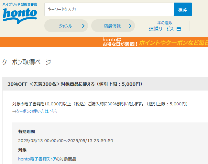Click the orange hontoはお得な日が満載 banner
The height and width of the screenshot is (164, 208).
104,42
